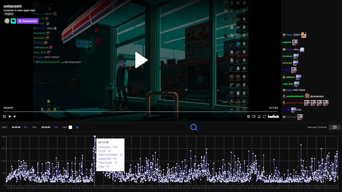The image size is (342, 192).
Task: Click the End time value 00:00:00
Action: (x=46, y=127)
